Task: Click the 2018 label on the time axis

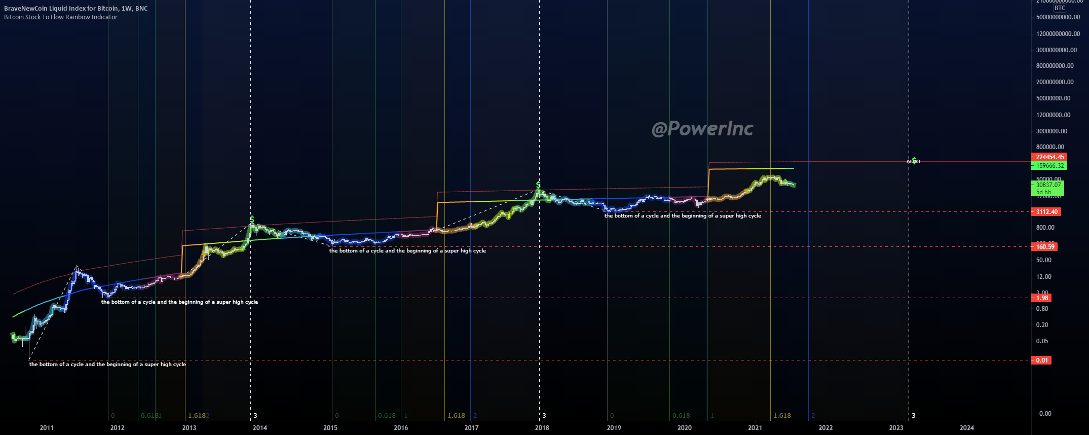Action: 542,428
